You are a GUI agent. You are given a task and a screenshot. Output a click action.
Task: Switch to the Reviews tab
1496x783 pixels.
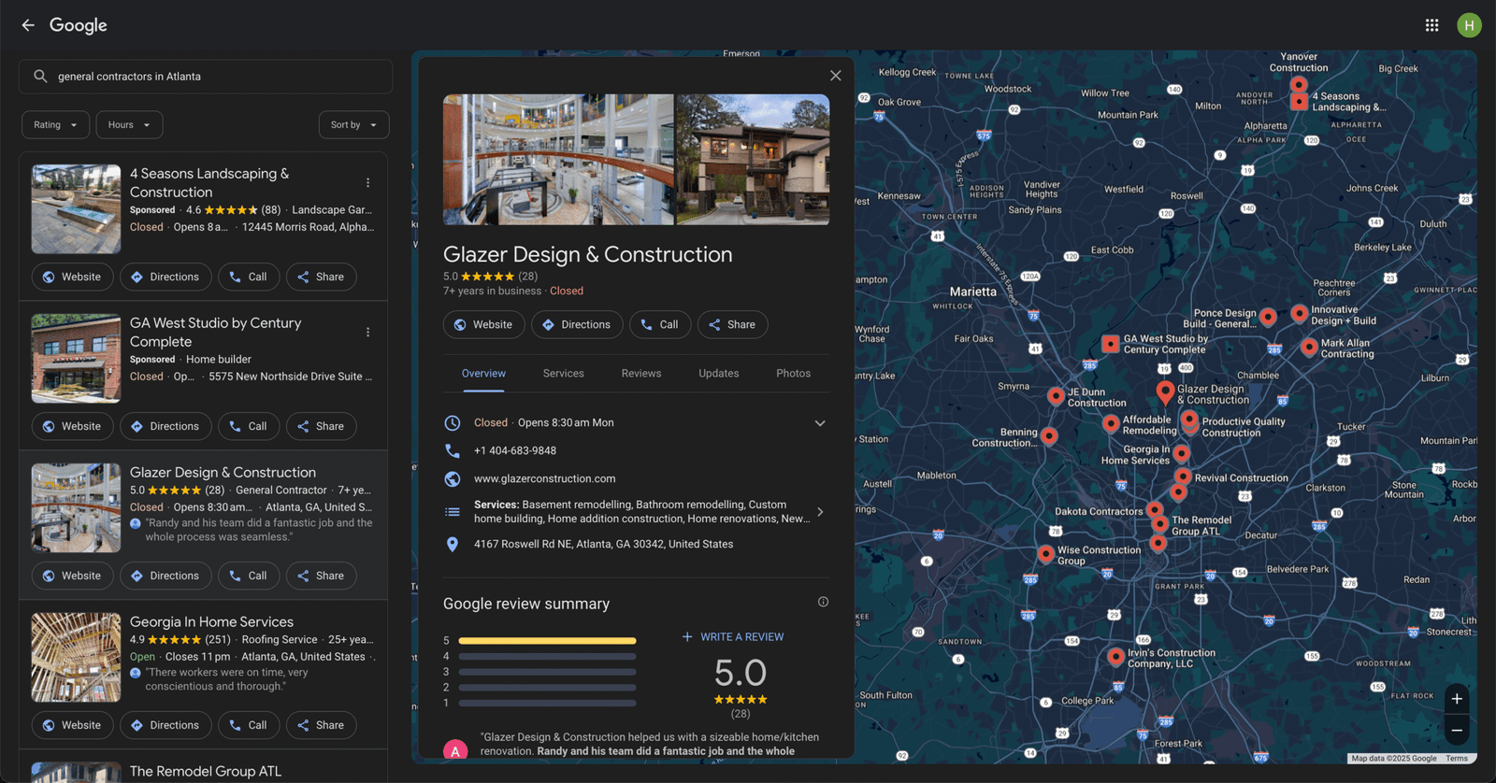[x=641, y=374]
